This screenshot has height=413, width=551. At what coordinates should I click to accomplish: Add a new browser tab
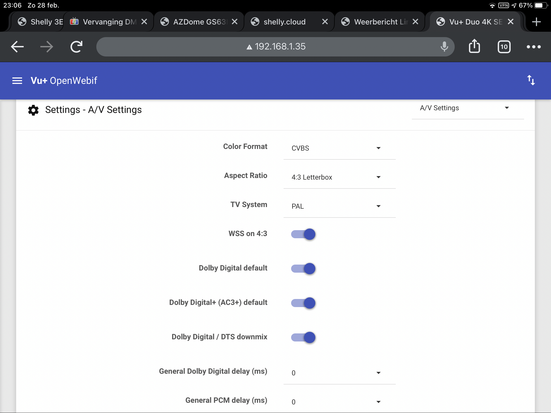[536, 22]
